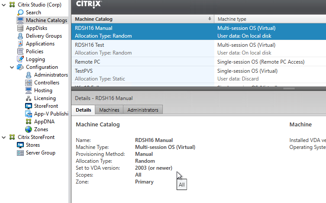Open Logging node
The image size is (326, 203).
36,59
